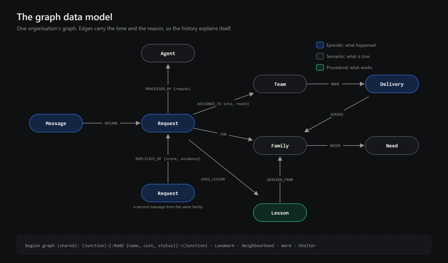Click the green Lesson node
Screen dimensions: 448x263
coord(280,213)
